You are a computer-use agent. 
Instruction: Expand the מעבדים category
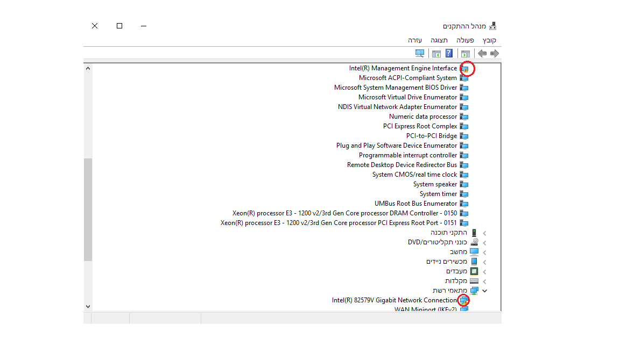(484, 272)
